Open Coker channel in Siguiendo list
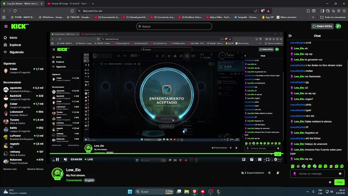Screen dimensions: 348x196 (x=23, y=71)
